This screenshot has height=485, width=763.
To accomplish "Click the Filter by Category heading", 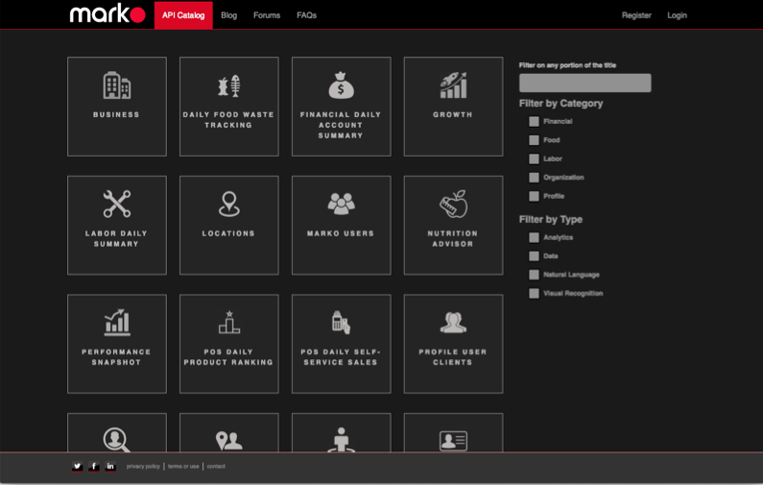I will (x=561, y=103).
